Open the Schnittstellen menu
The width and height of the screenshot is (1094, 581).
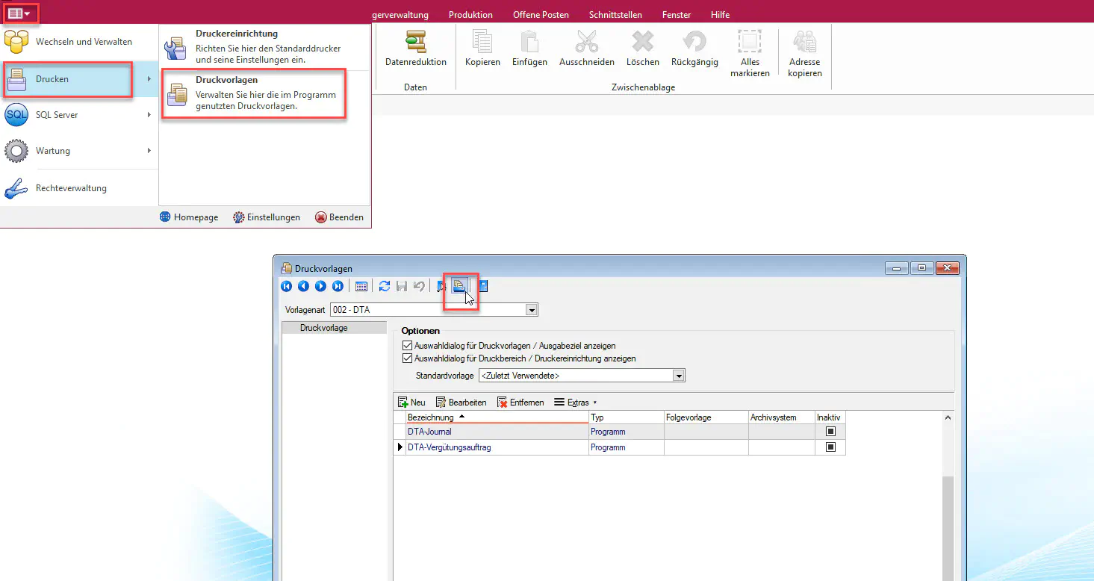coord(615,15)
